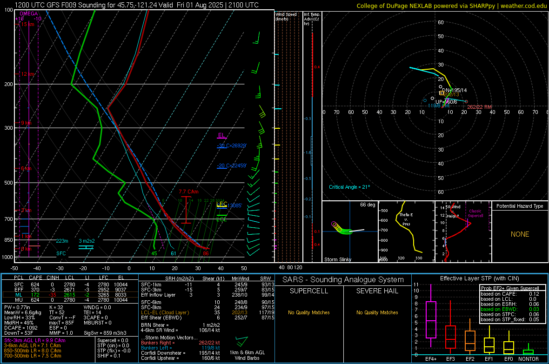549x364 pixels.
Task: Click the green 1km & 6km wind barb icon
Action: pos(242,341)
